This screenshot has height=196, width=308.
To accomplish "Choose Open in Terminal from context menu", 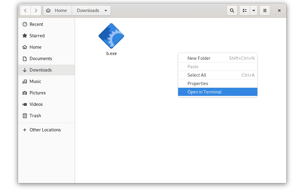I will 204,92.
